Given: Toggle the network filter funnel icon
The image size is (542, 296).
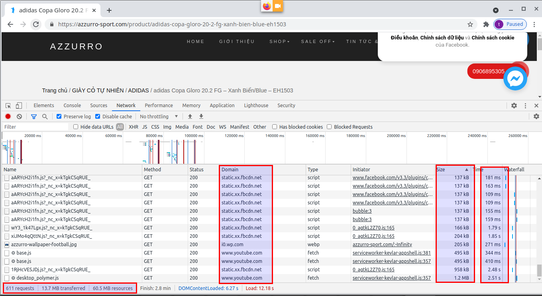Looking at the screenshot, I should pyautogui.click(x=34, y=116).
